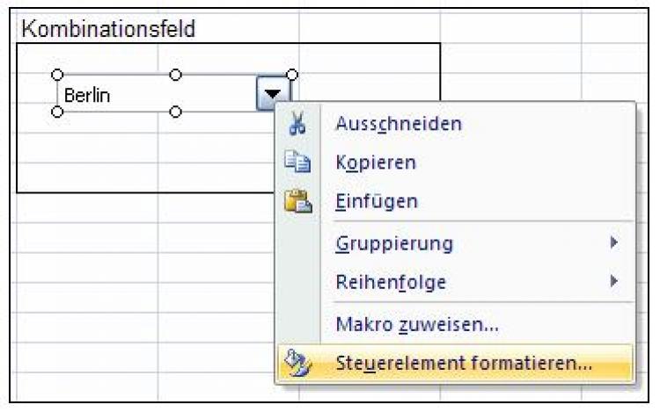
Task: Pick Einfügen from the context menu
Action: [377, 201]
